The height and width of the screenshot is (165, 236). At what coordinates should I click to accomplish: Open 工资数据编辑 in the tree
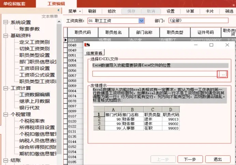(34, 95)
